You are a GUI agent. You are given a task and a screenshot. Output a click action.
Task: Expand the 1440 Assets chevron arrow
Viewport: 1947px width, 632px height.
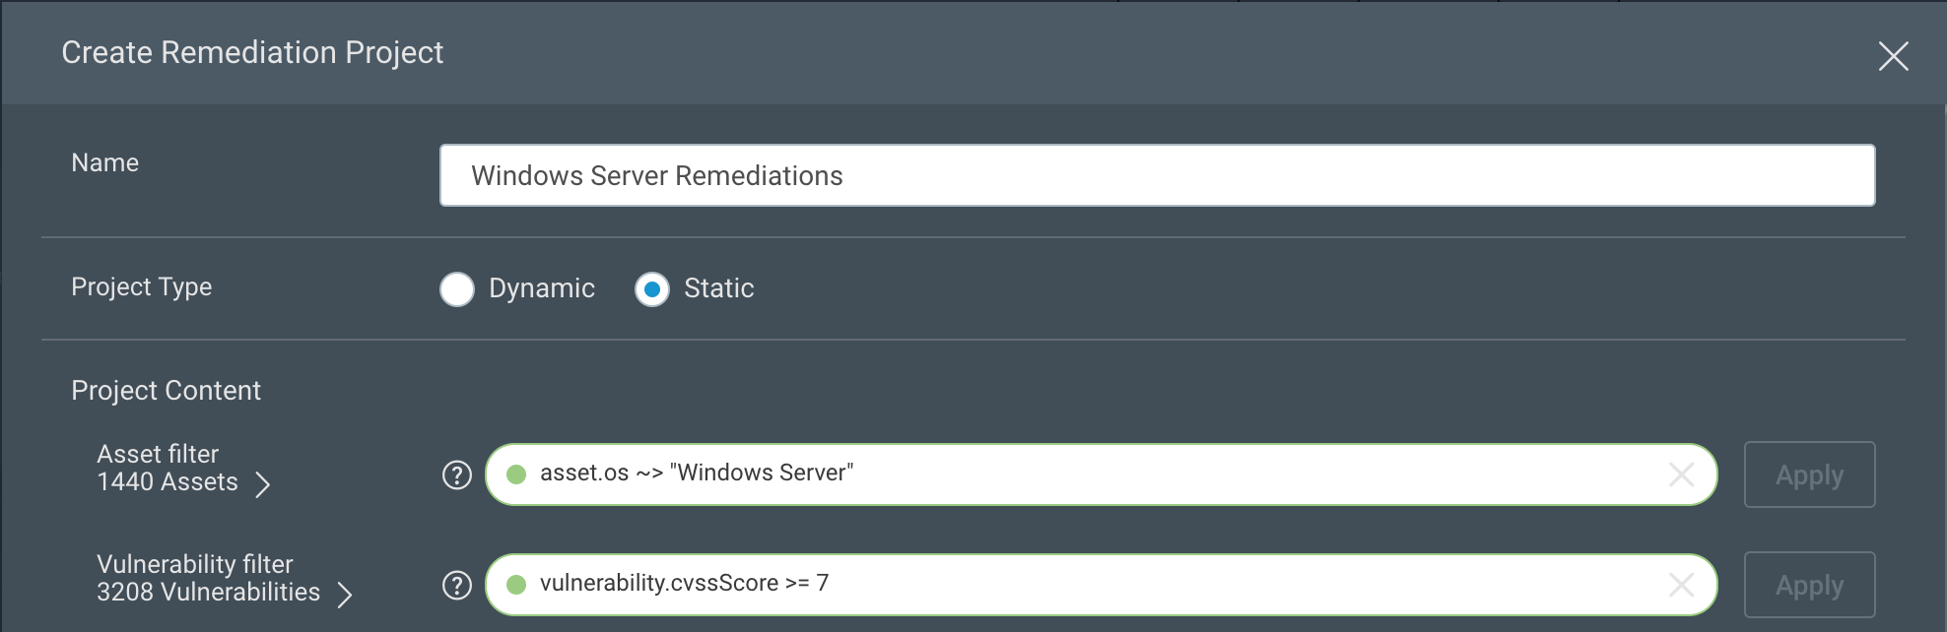click(x=263, y=484)
